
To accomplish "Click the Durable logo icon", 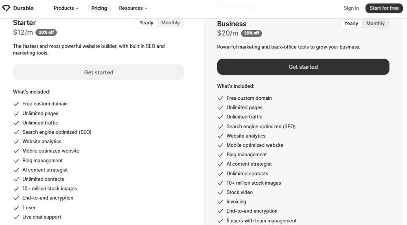I will tap(6, 8).
